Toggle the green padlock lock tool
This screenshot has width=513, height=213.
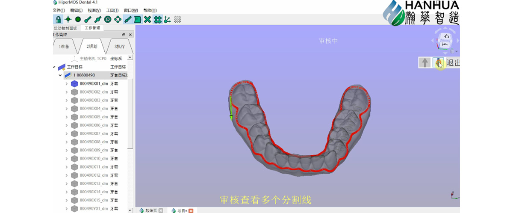click(58, 19)
